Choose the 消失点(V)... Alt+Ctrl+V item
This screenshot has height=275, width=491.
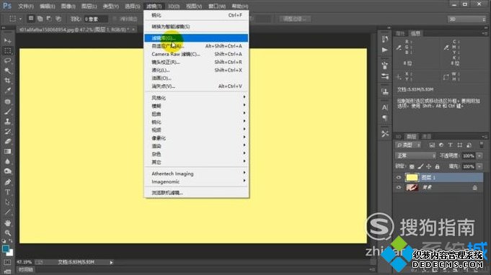point(196,86)
